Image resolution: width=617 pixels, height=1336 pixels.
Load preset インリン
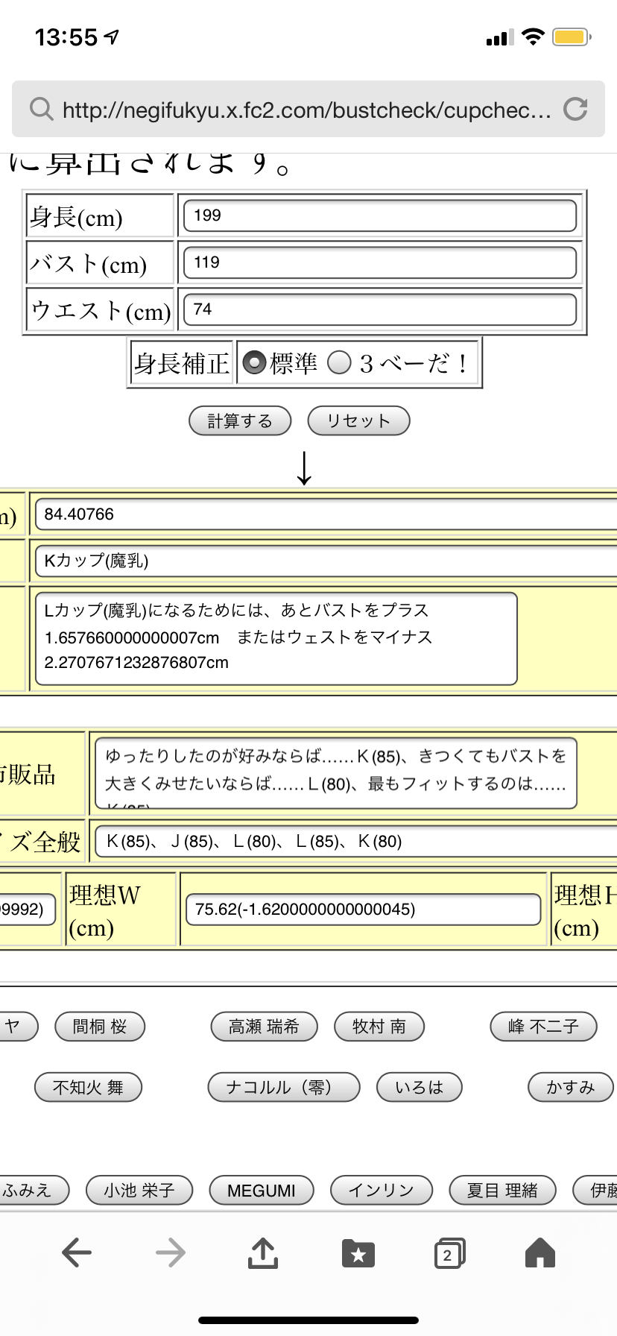[382, 1190]
